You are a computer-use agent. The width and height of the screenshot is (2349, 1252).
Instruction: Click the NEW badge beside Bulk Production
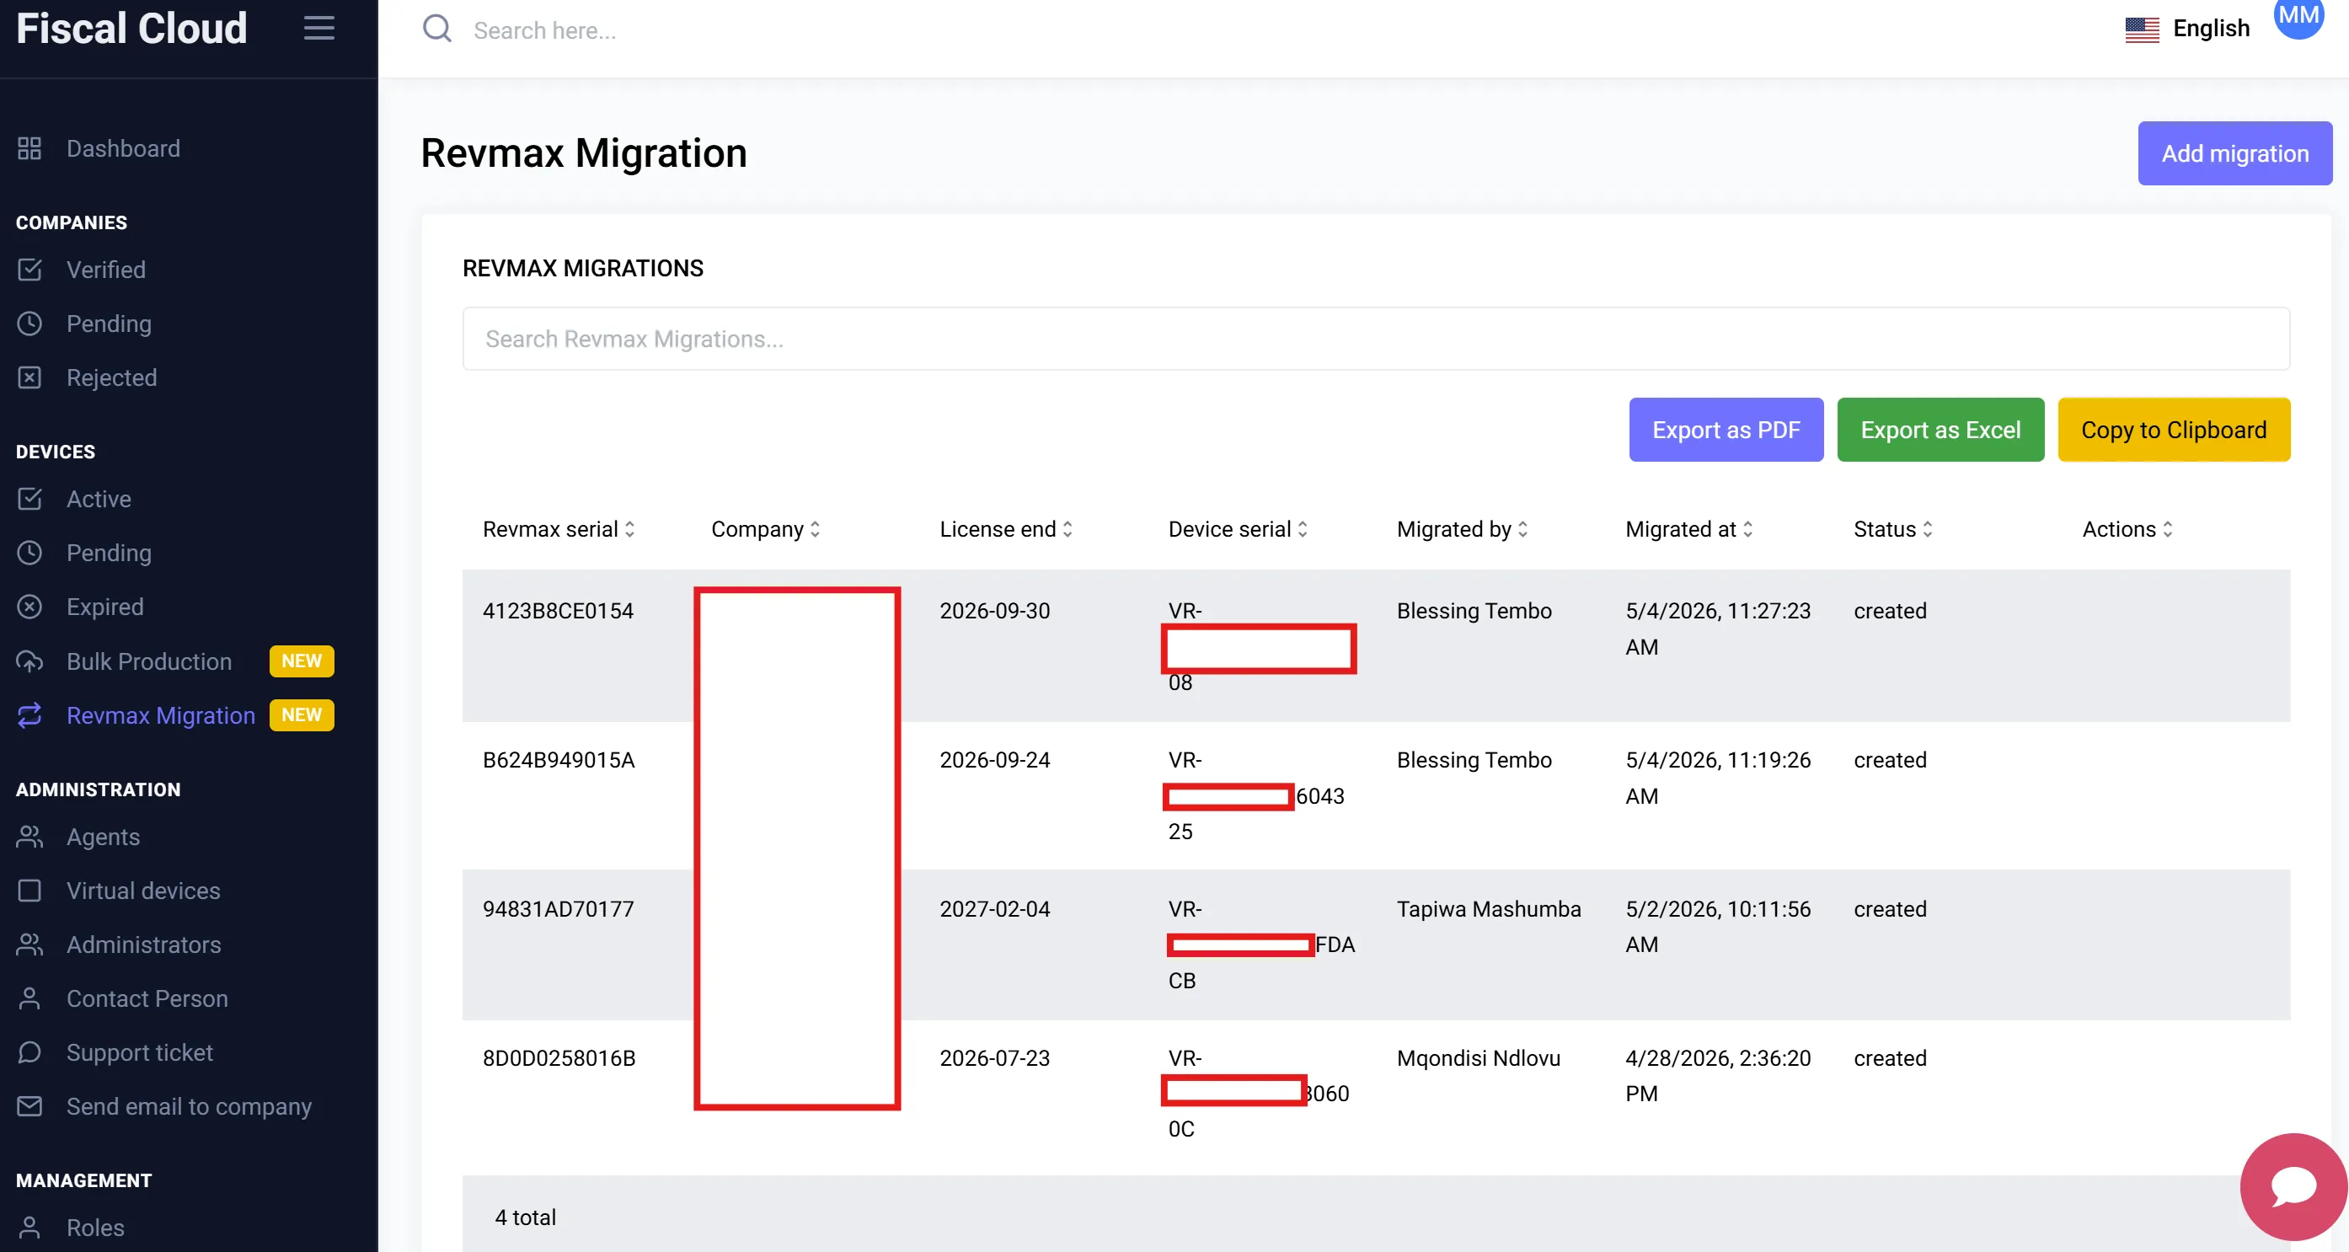tap(301, 661)
